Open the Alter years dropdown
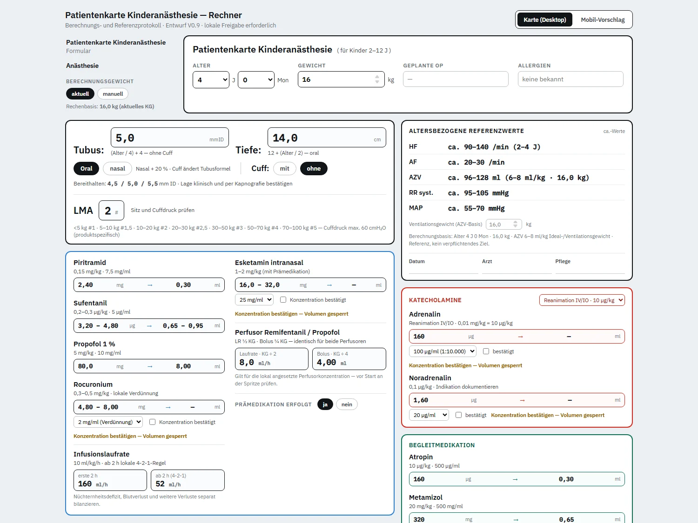The image size is (698, 523). pyautogui.click(x=211, y=79)
